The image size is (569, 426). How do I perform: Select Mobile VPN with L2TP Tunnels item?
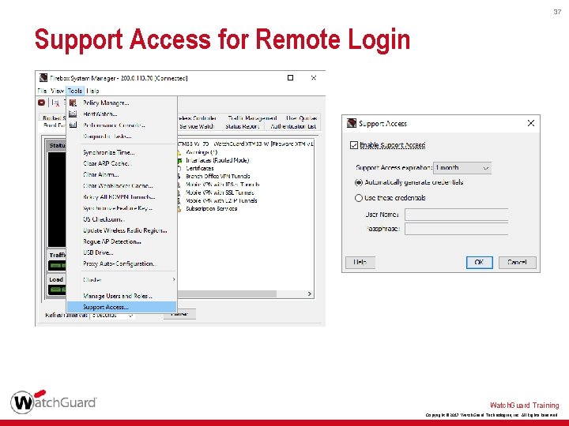(221, 200)
